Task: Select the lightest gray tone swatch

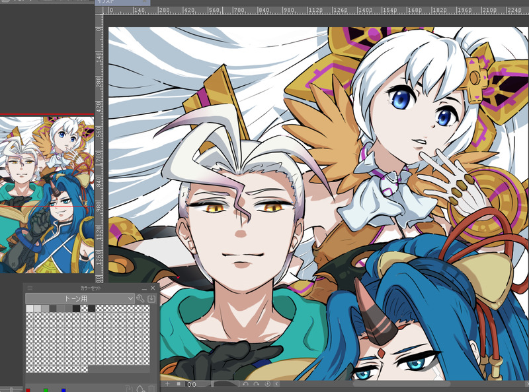Action: pos(30,308)
